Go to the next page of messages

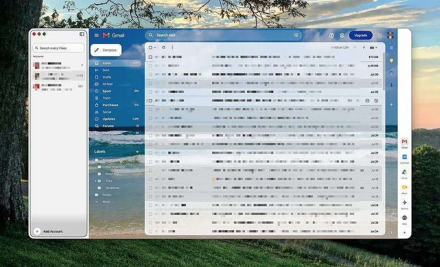[364, 48]
